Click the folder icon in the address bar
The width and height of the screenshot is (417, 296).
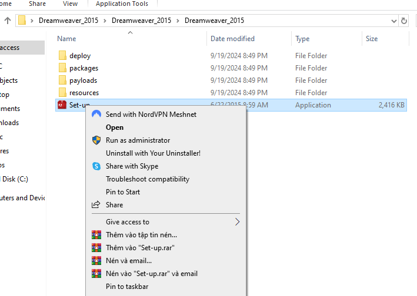pos(22,21)
